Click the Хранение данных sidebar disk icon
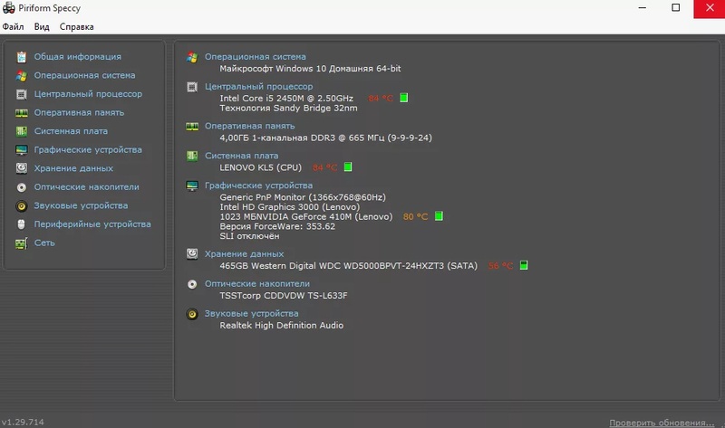This screenshot has height=428, width=725. click(x=21, y=168)
